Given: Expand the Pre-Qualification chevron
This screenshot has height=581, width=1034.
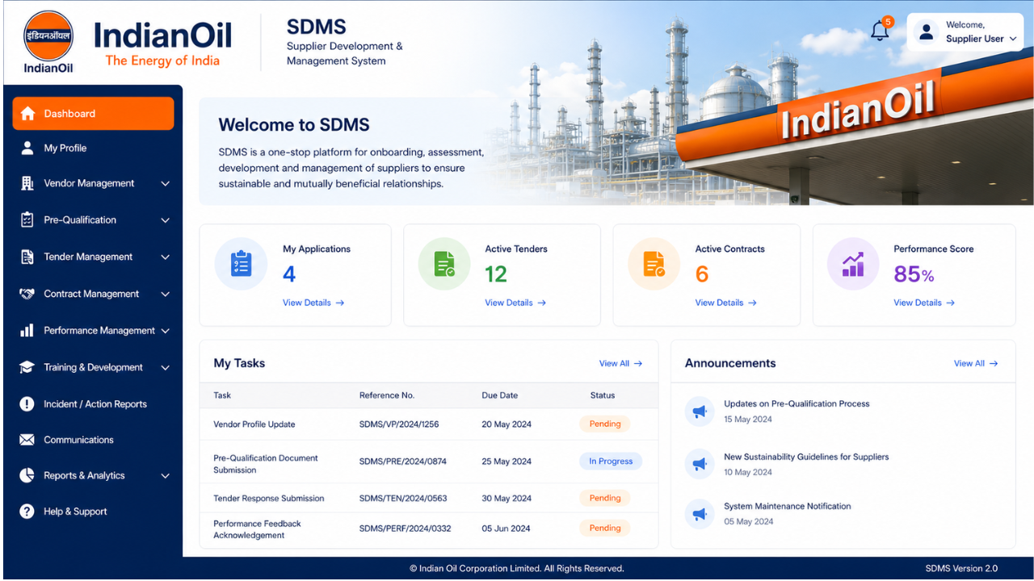Looking at the screenshot, I should (x=166, y=220).
